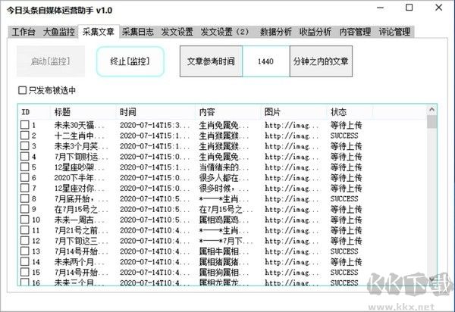Focus the 1440 minutes input field
Screen dimensions: 455x312
coord(266,61)
